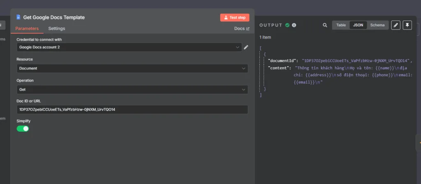The height and width of the screenshot is (184, 421).
Task: Select the JSON output view
Action: click(x=358, y=25)
